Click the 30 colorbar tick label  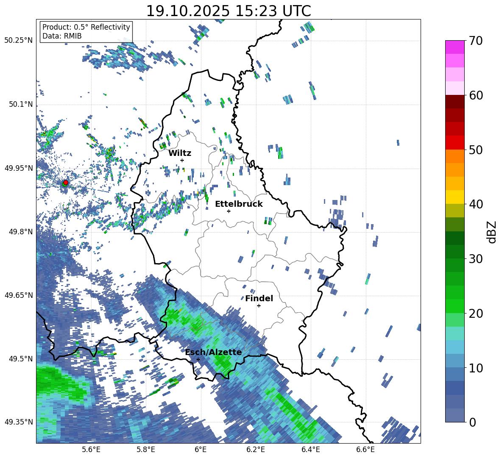pyautogui.click(x=475, y=259)
